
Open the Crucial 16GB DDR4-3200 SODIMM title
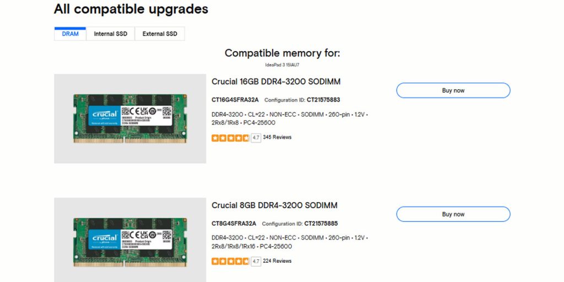pos(276,82)
